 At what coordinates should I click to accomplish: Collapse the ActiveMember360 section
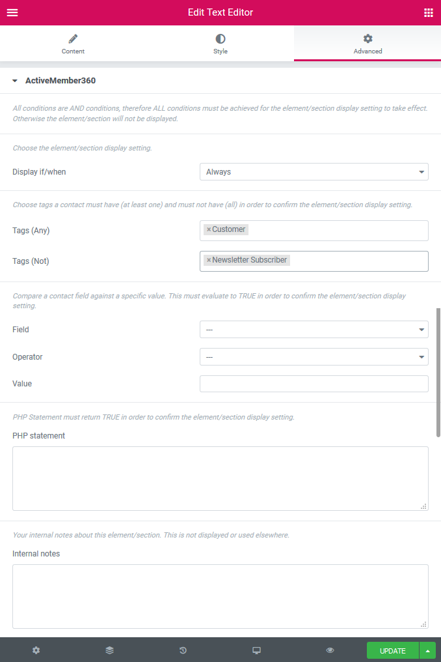pyautogui.click(x=14, y=81)
